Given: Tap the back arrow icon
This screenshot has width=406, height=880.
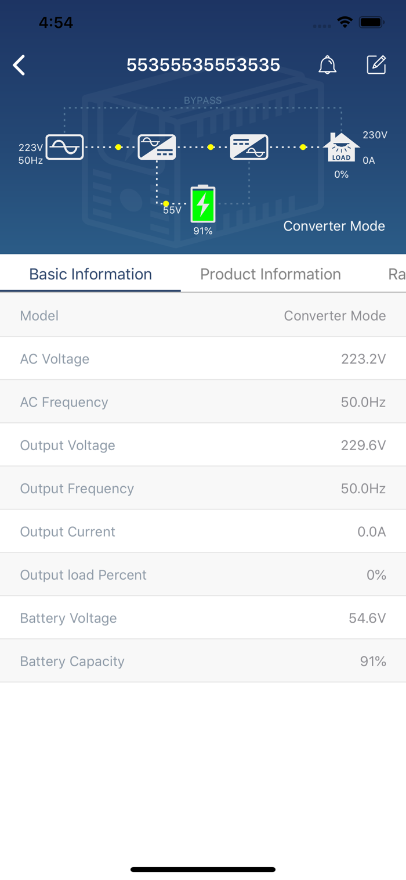Looking at the screenshot, I should 19,65.
